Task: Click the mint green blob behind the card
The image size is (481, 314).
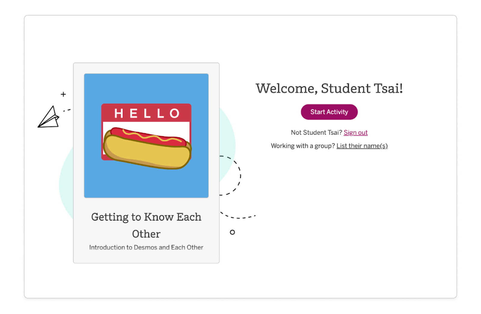Action: pyautogui.click(x=66, y=186)
